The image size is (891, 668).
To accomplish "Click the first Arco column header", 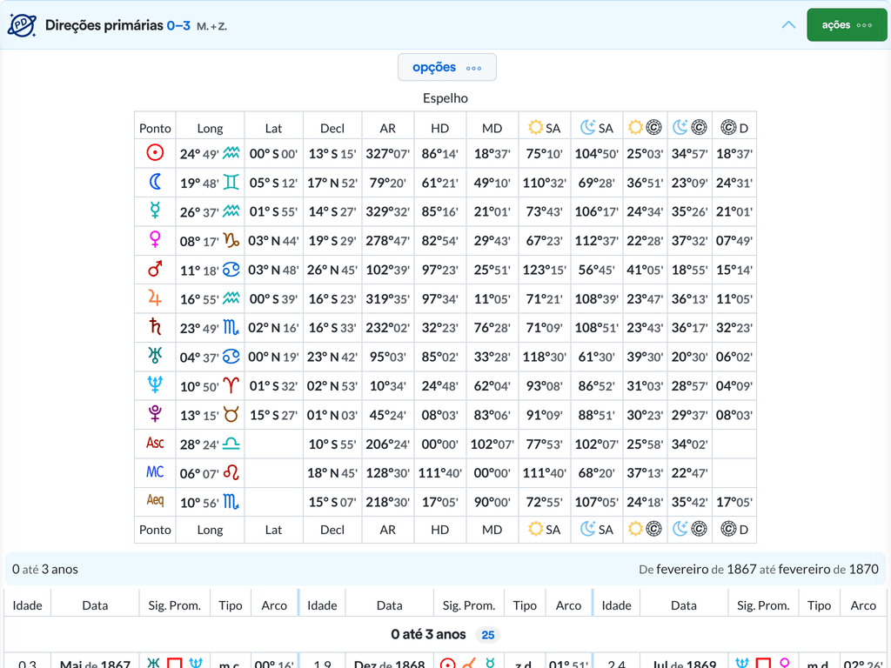I will click(x=274, y=605).
